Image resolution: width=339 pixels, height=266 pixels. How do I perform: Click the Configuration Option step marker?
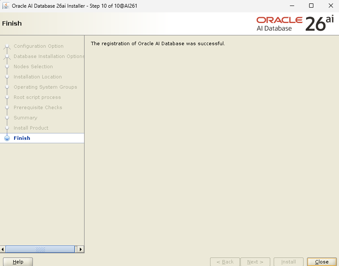[7, 46]
